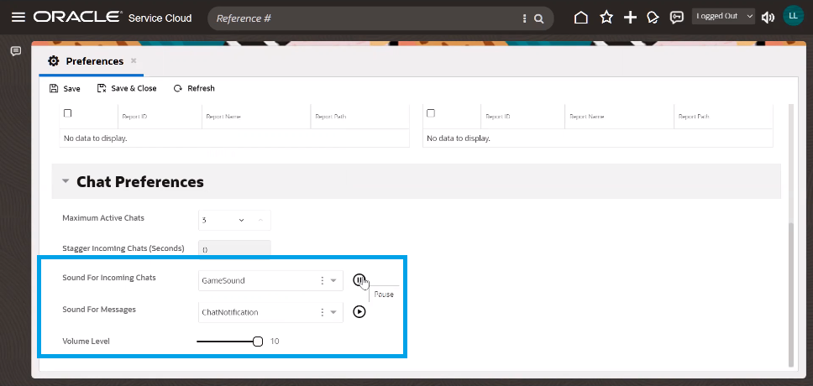Click the search magnifier icon
The width and height of the screenshot is (813, 386).
(x=538, y=18)
